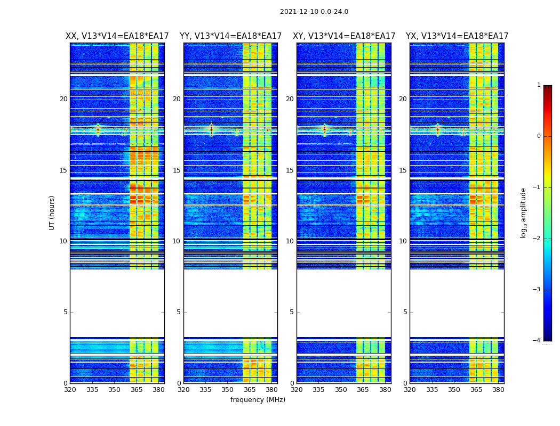Click the dark blue bottom of colorbar
The width and height of the screenshot is (560, 426).
548,338
